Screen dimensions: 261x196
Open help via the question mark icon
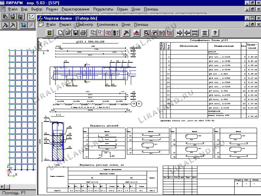[x=215, y=33]
